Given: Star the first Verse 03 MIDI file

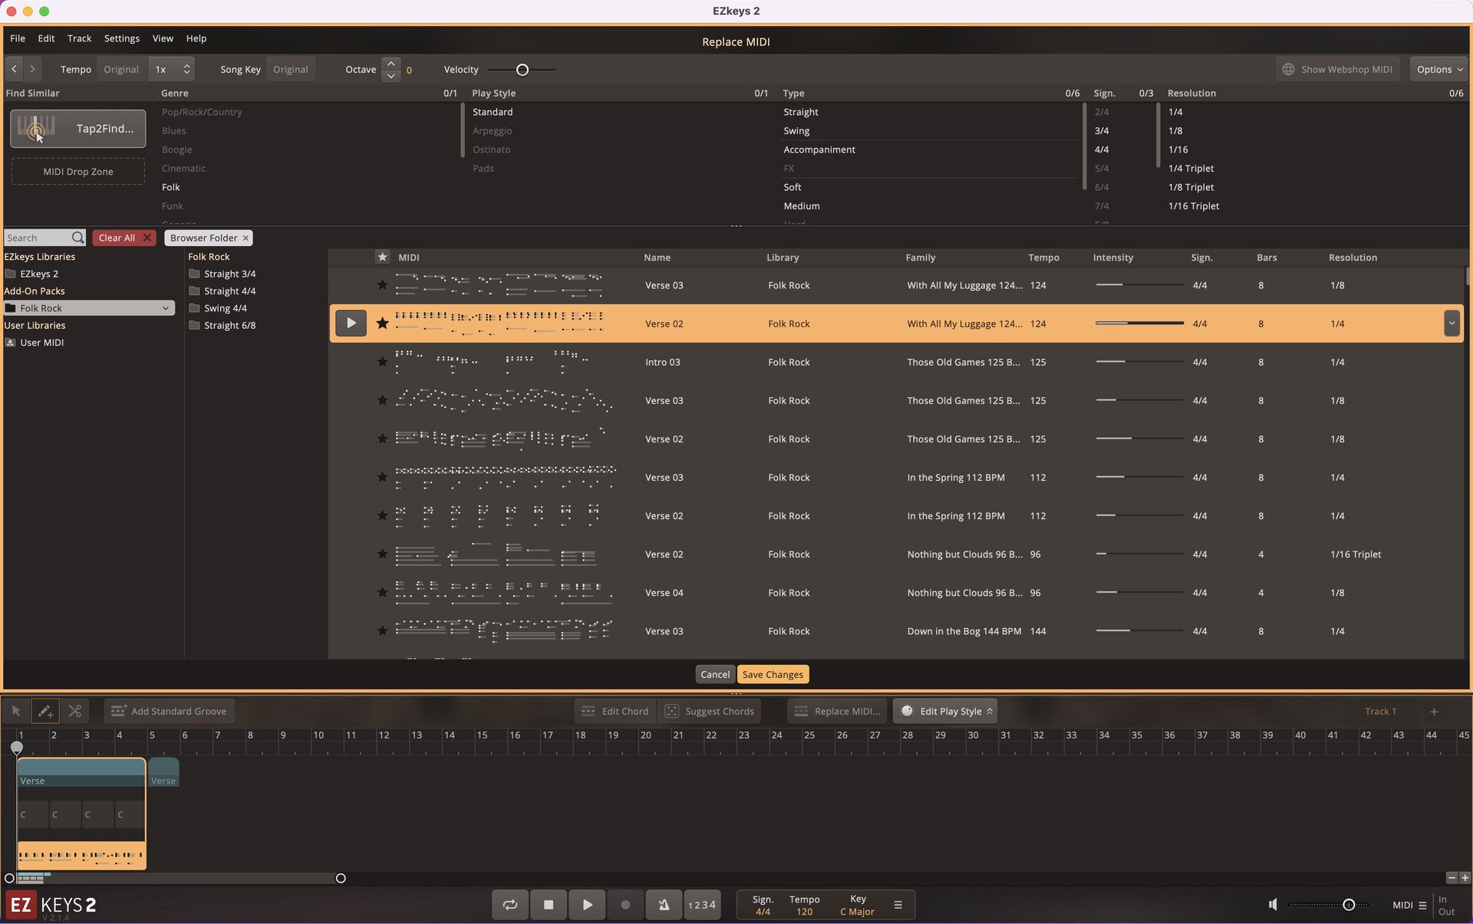Looking at the screenshot, I should point(381,284).
